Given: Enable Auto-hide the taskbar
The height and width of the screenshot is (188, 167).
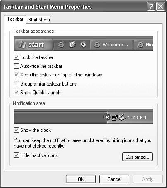Looking at the screenshot, I should (x=16, y=66).
